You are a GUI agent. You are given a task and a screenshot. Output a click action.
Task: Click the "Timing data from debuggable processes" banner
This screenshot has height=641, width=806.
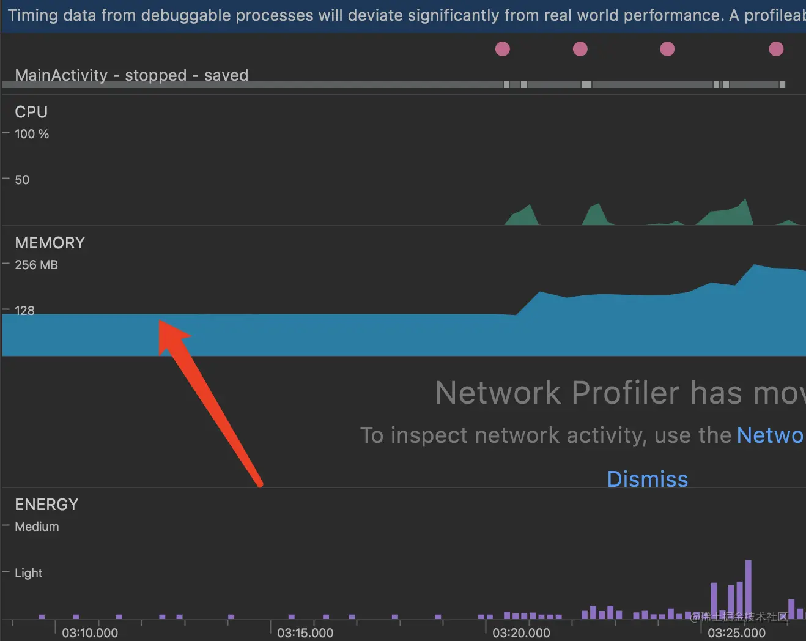pos(403,15)
